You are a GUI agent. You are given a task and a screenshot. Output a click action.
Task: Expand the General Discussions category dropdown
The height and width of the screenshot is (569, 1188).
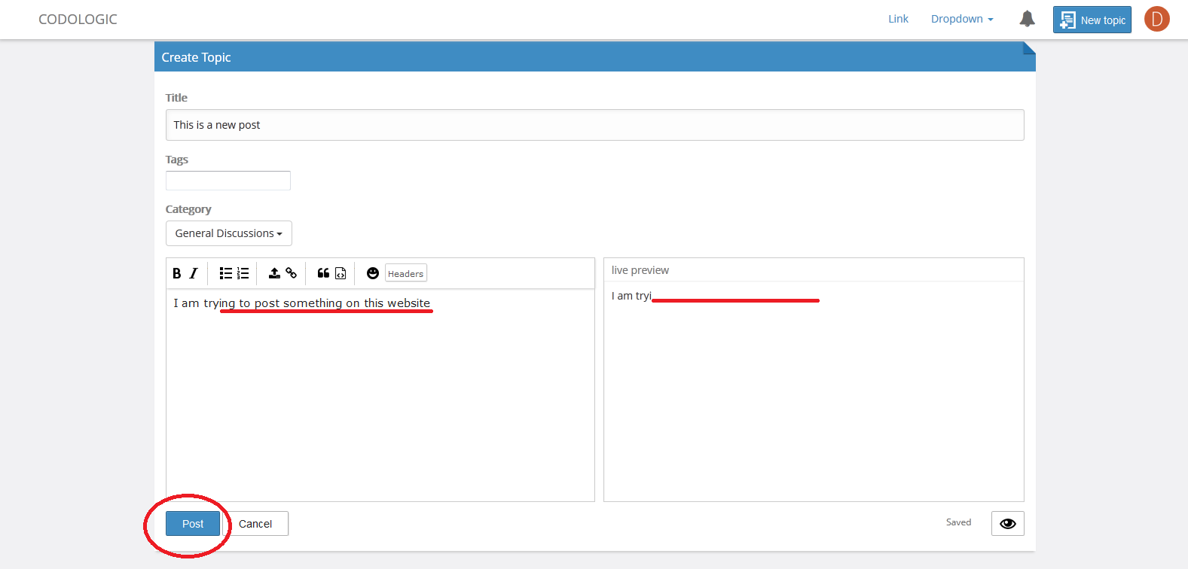click(x=229, y=233)
